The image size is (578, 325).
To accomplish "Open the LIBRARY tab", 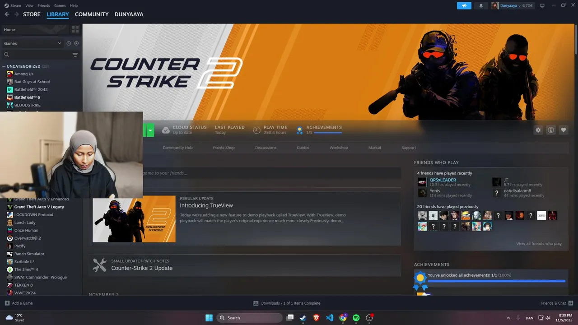I will [x=58, y=14].
